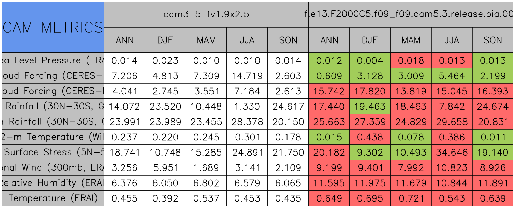Click the cell with value 1.330

[247, 107]
